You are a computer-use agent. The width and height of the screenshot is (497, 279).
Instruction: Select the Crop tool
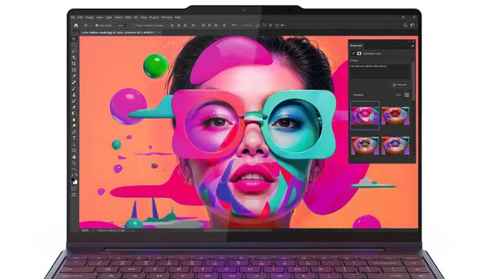[74, 64]
